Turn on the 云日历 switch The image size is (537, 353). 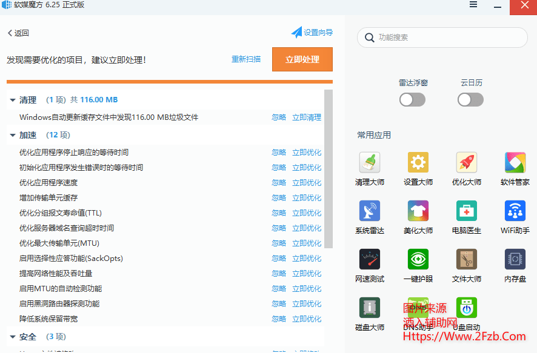coord(471,100)
